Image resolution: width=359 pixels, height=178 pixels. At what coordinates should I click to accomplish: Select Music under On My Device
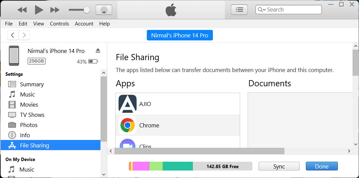[x=50, y=170]
